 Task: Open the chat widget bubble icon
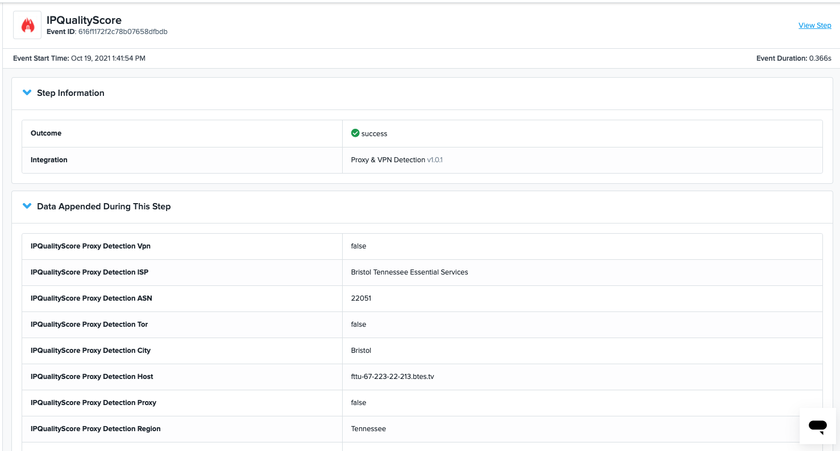817,425
